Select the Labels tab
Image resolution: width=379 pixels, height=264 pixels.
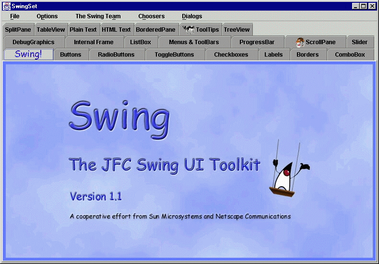[x=273, y=55]
